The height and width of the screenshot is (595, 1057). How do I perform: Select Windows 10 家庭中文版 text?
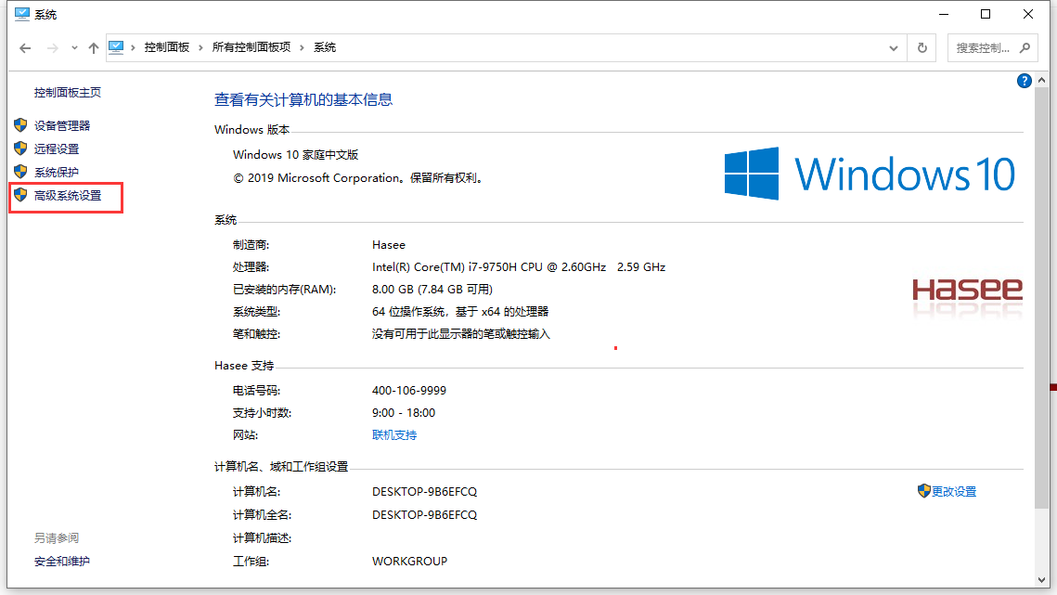tap(296, 155)
